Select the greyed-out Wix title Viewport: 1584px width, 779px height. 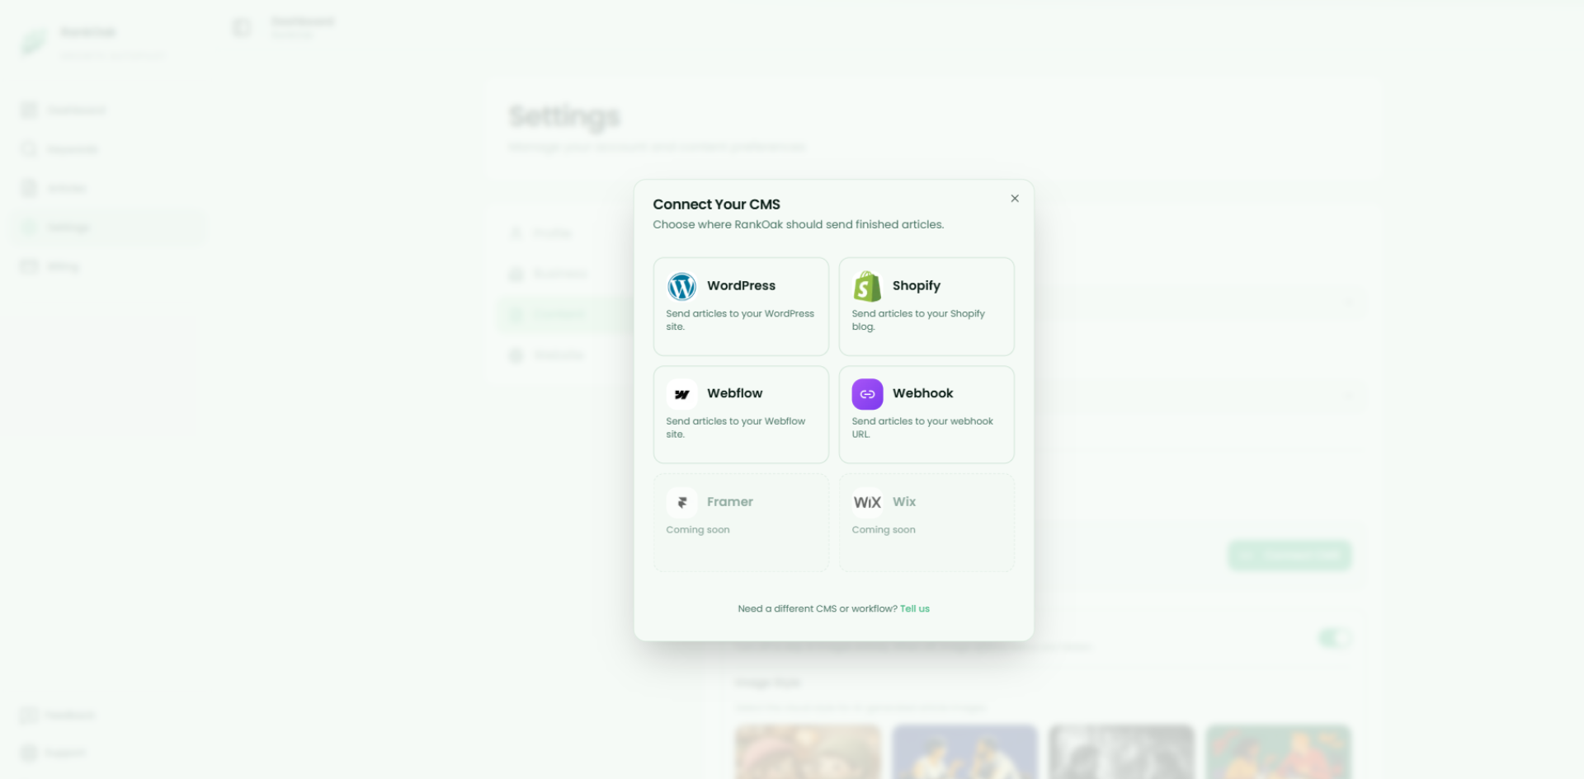tap(904, 501)
